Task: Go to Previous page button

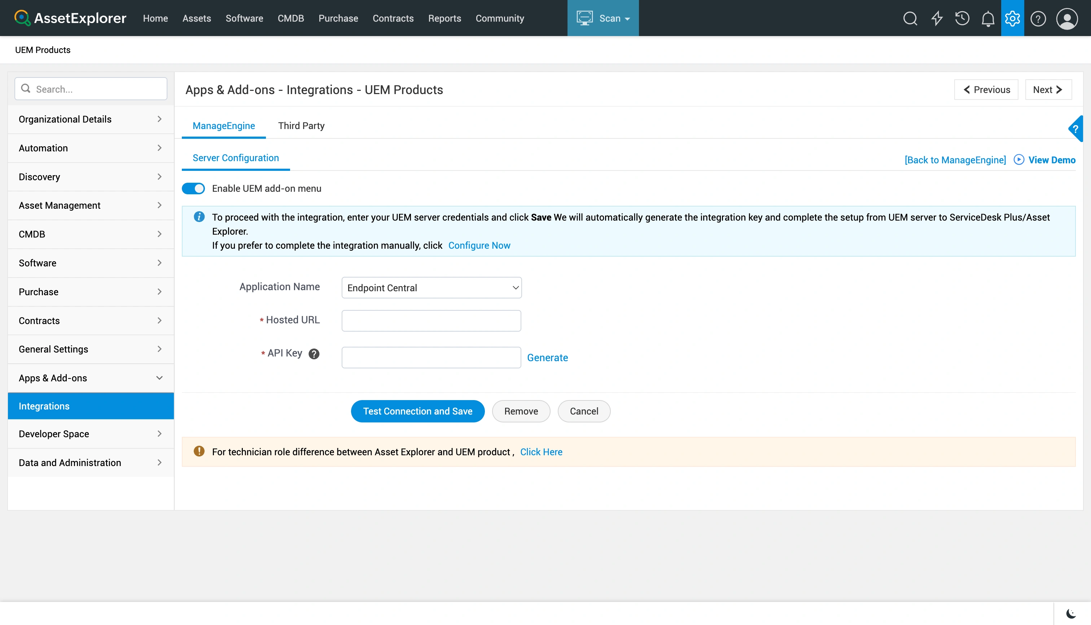Action: 986,90
